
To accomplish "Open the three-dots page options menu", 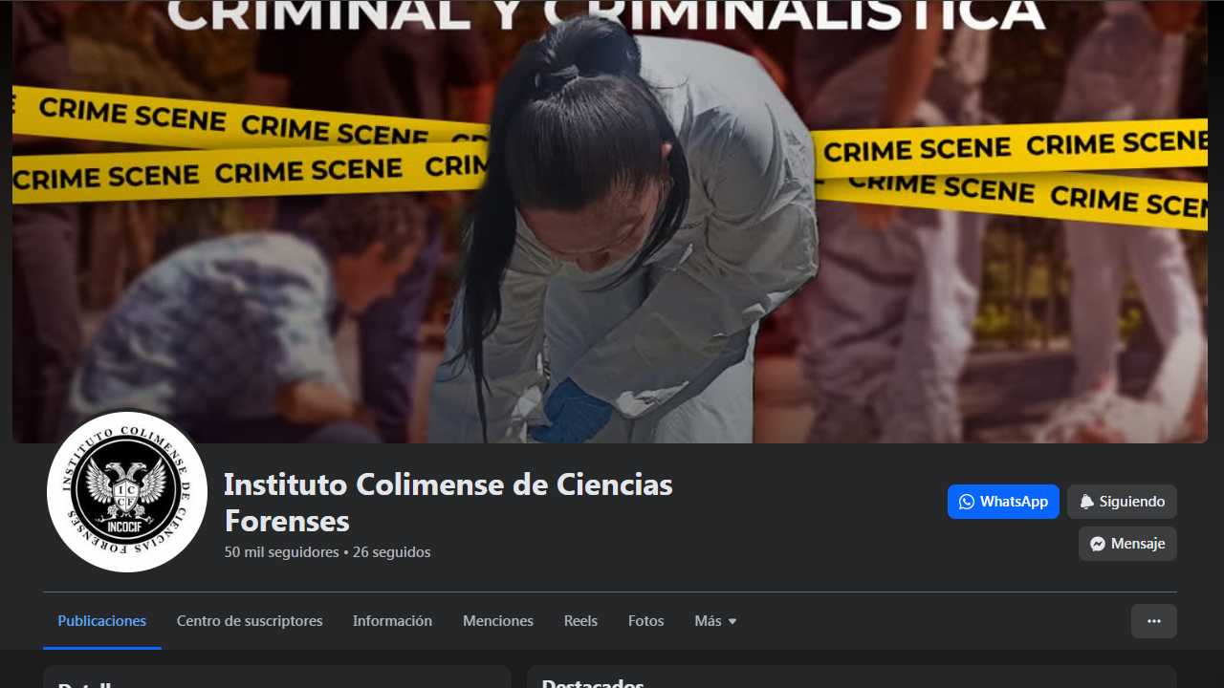I will [x=1154, y=621].
